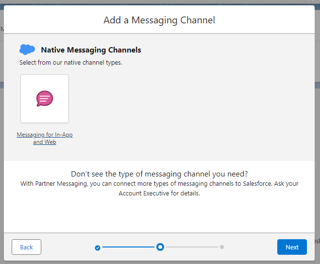Click the completed first step checkmark indicator
The height and width of the screenshot is (264, 320).
pyautogui.click(x=98, y=247)
